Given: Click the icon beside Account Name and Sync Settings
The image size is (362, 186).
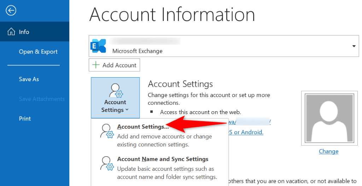Looking at the screenshot, I should click(106, 163).
